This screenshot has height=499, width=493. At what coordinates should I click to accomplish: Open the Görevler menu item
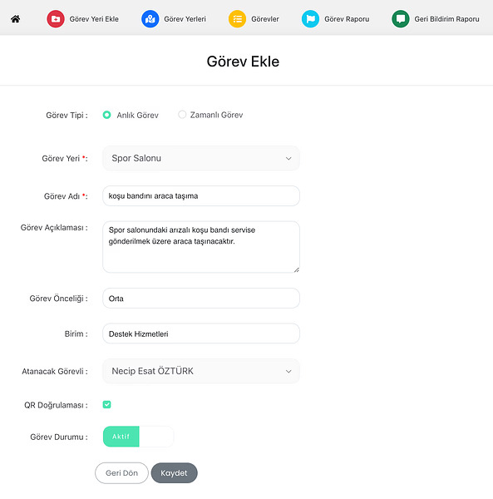(x=265, y=19)
